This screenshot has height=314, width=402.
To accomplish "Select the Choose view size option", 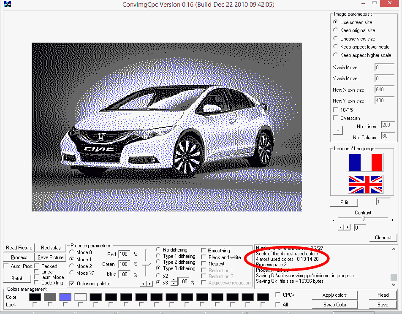I will tap(335, 38).
